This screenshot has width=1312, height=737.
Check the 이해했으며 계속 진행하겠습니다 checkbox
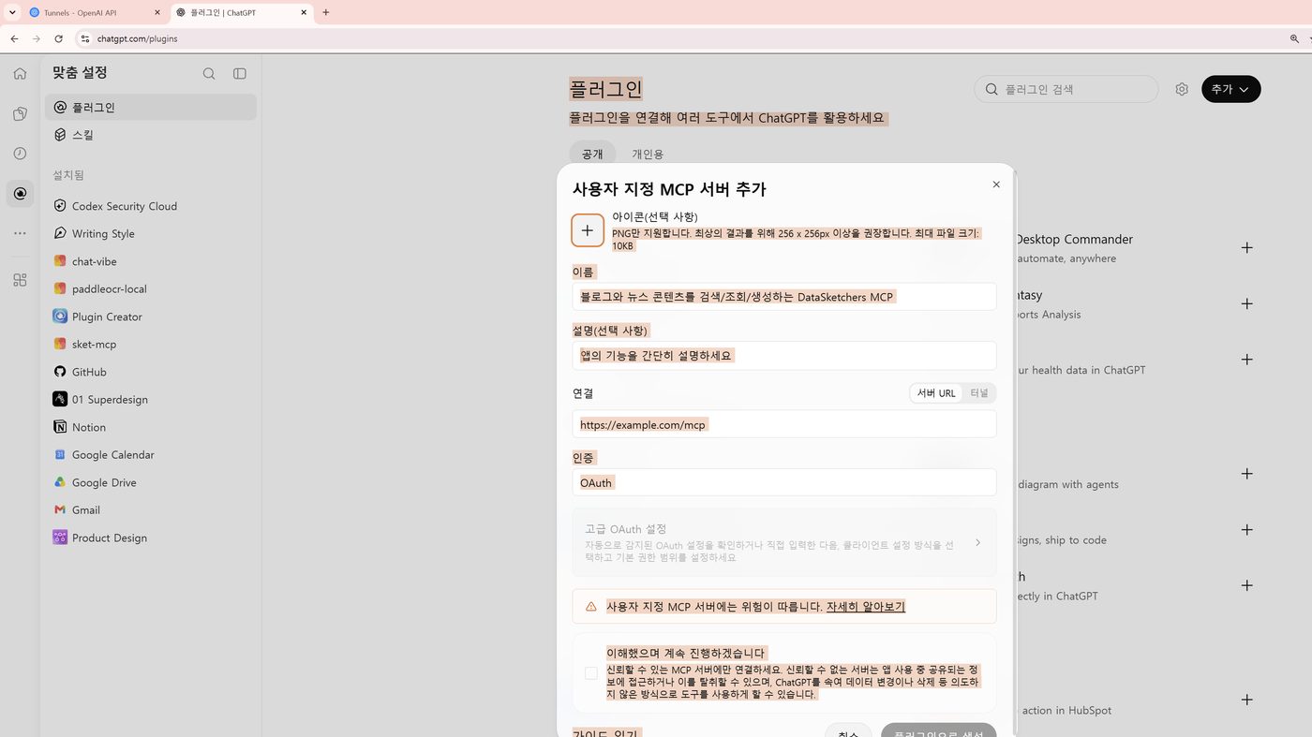[590, 673]
